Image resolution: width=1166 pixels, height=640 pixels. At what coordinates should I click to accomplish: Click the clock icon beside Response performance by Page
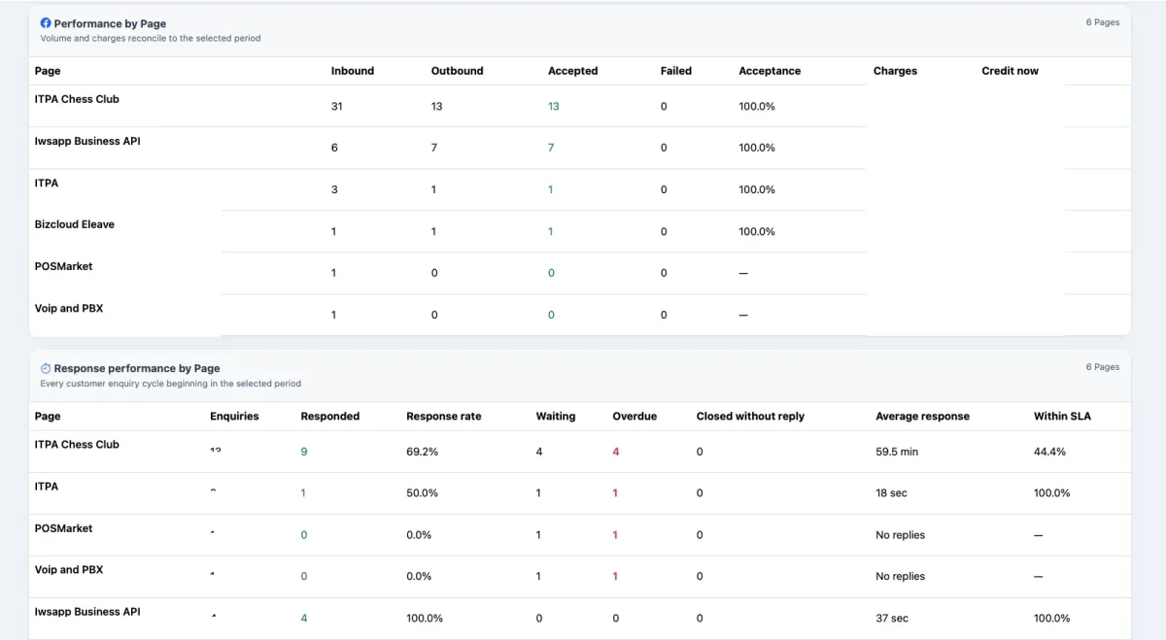coord(46,369)
